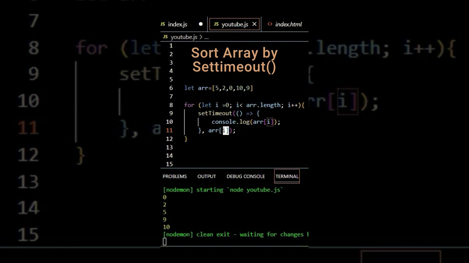This screenshot has width=469, height=263.
Task: Click the closing brace on line 12
Action: tap(186, 139)
